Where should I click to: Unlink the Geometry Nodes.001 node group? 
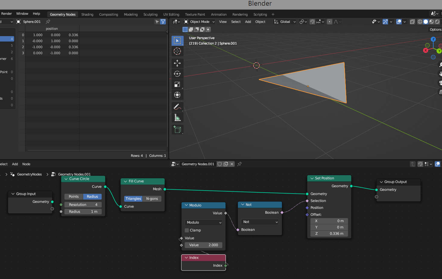[x=232, y=164]
